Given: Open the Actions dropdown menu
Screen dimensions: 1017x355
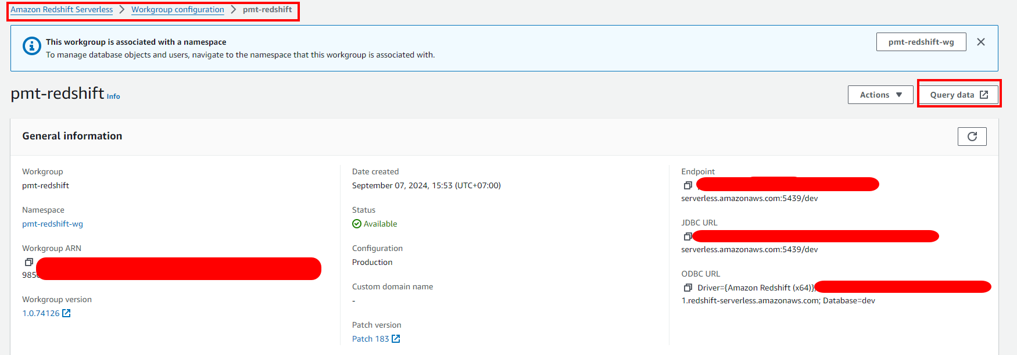Looking at the screenshot, I should click(x=880, y=95).
